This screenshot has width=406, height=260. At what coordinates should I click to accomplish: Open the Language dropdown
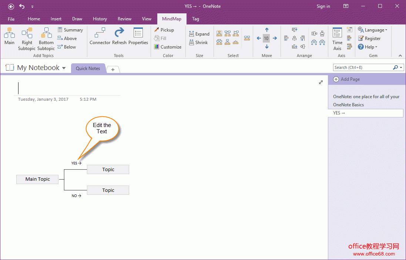pos(373,30)
